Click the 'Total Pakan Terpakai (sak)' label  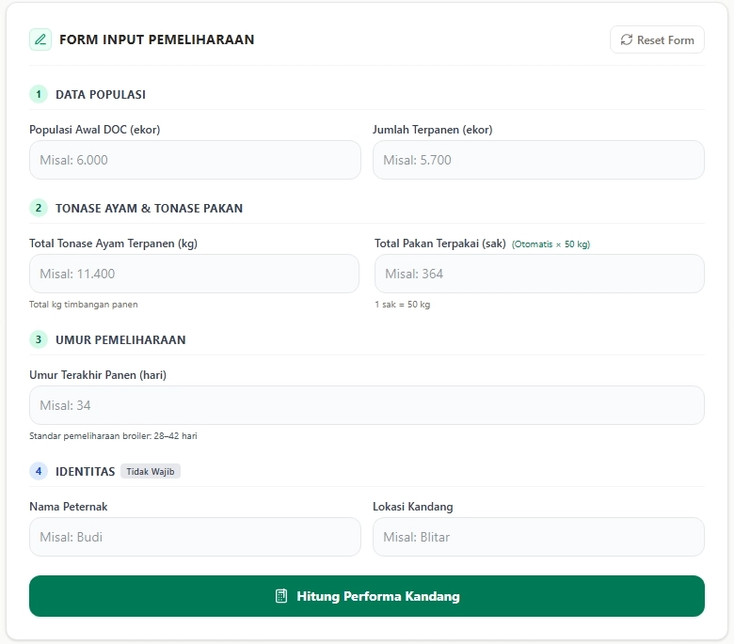tap(440, 243)
